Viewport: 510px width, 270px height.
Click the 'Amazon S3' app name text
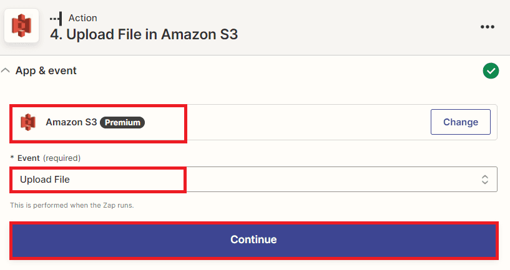(71, 122)
